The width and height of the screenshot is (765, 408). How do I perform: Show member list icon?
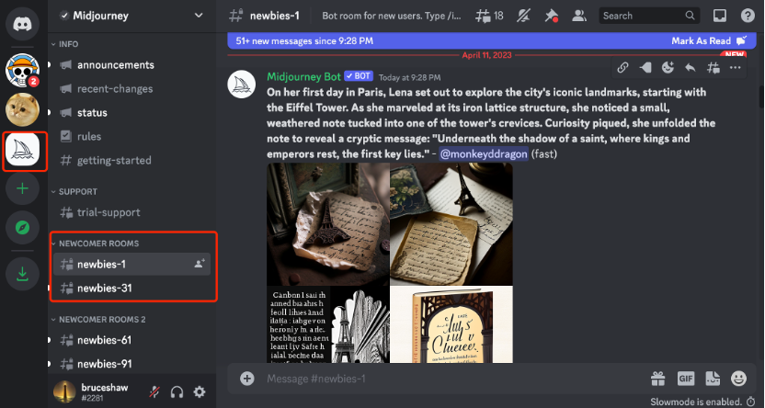579,16
